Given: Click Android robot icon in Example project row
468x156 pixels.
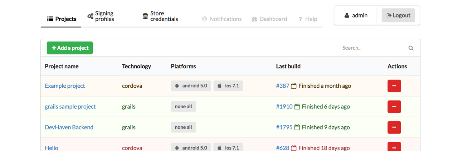Looking at the screenshot, I should pyautogui.click(x=177, y=86).
